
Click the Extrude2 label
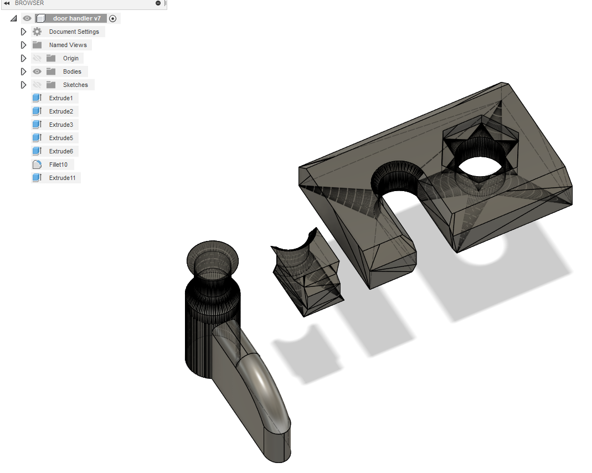pyautogui.click(x=61, y=111)
